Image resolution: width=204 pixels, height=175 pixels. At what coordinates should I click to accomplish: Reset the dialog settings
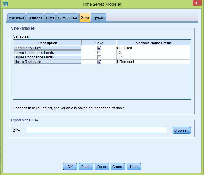pos(102,167)
